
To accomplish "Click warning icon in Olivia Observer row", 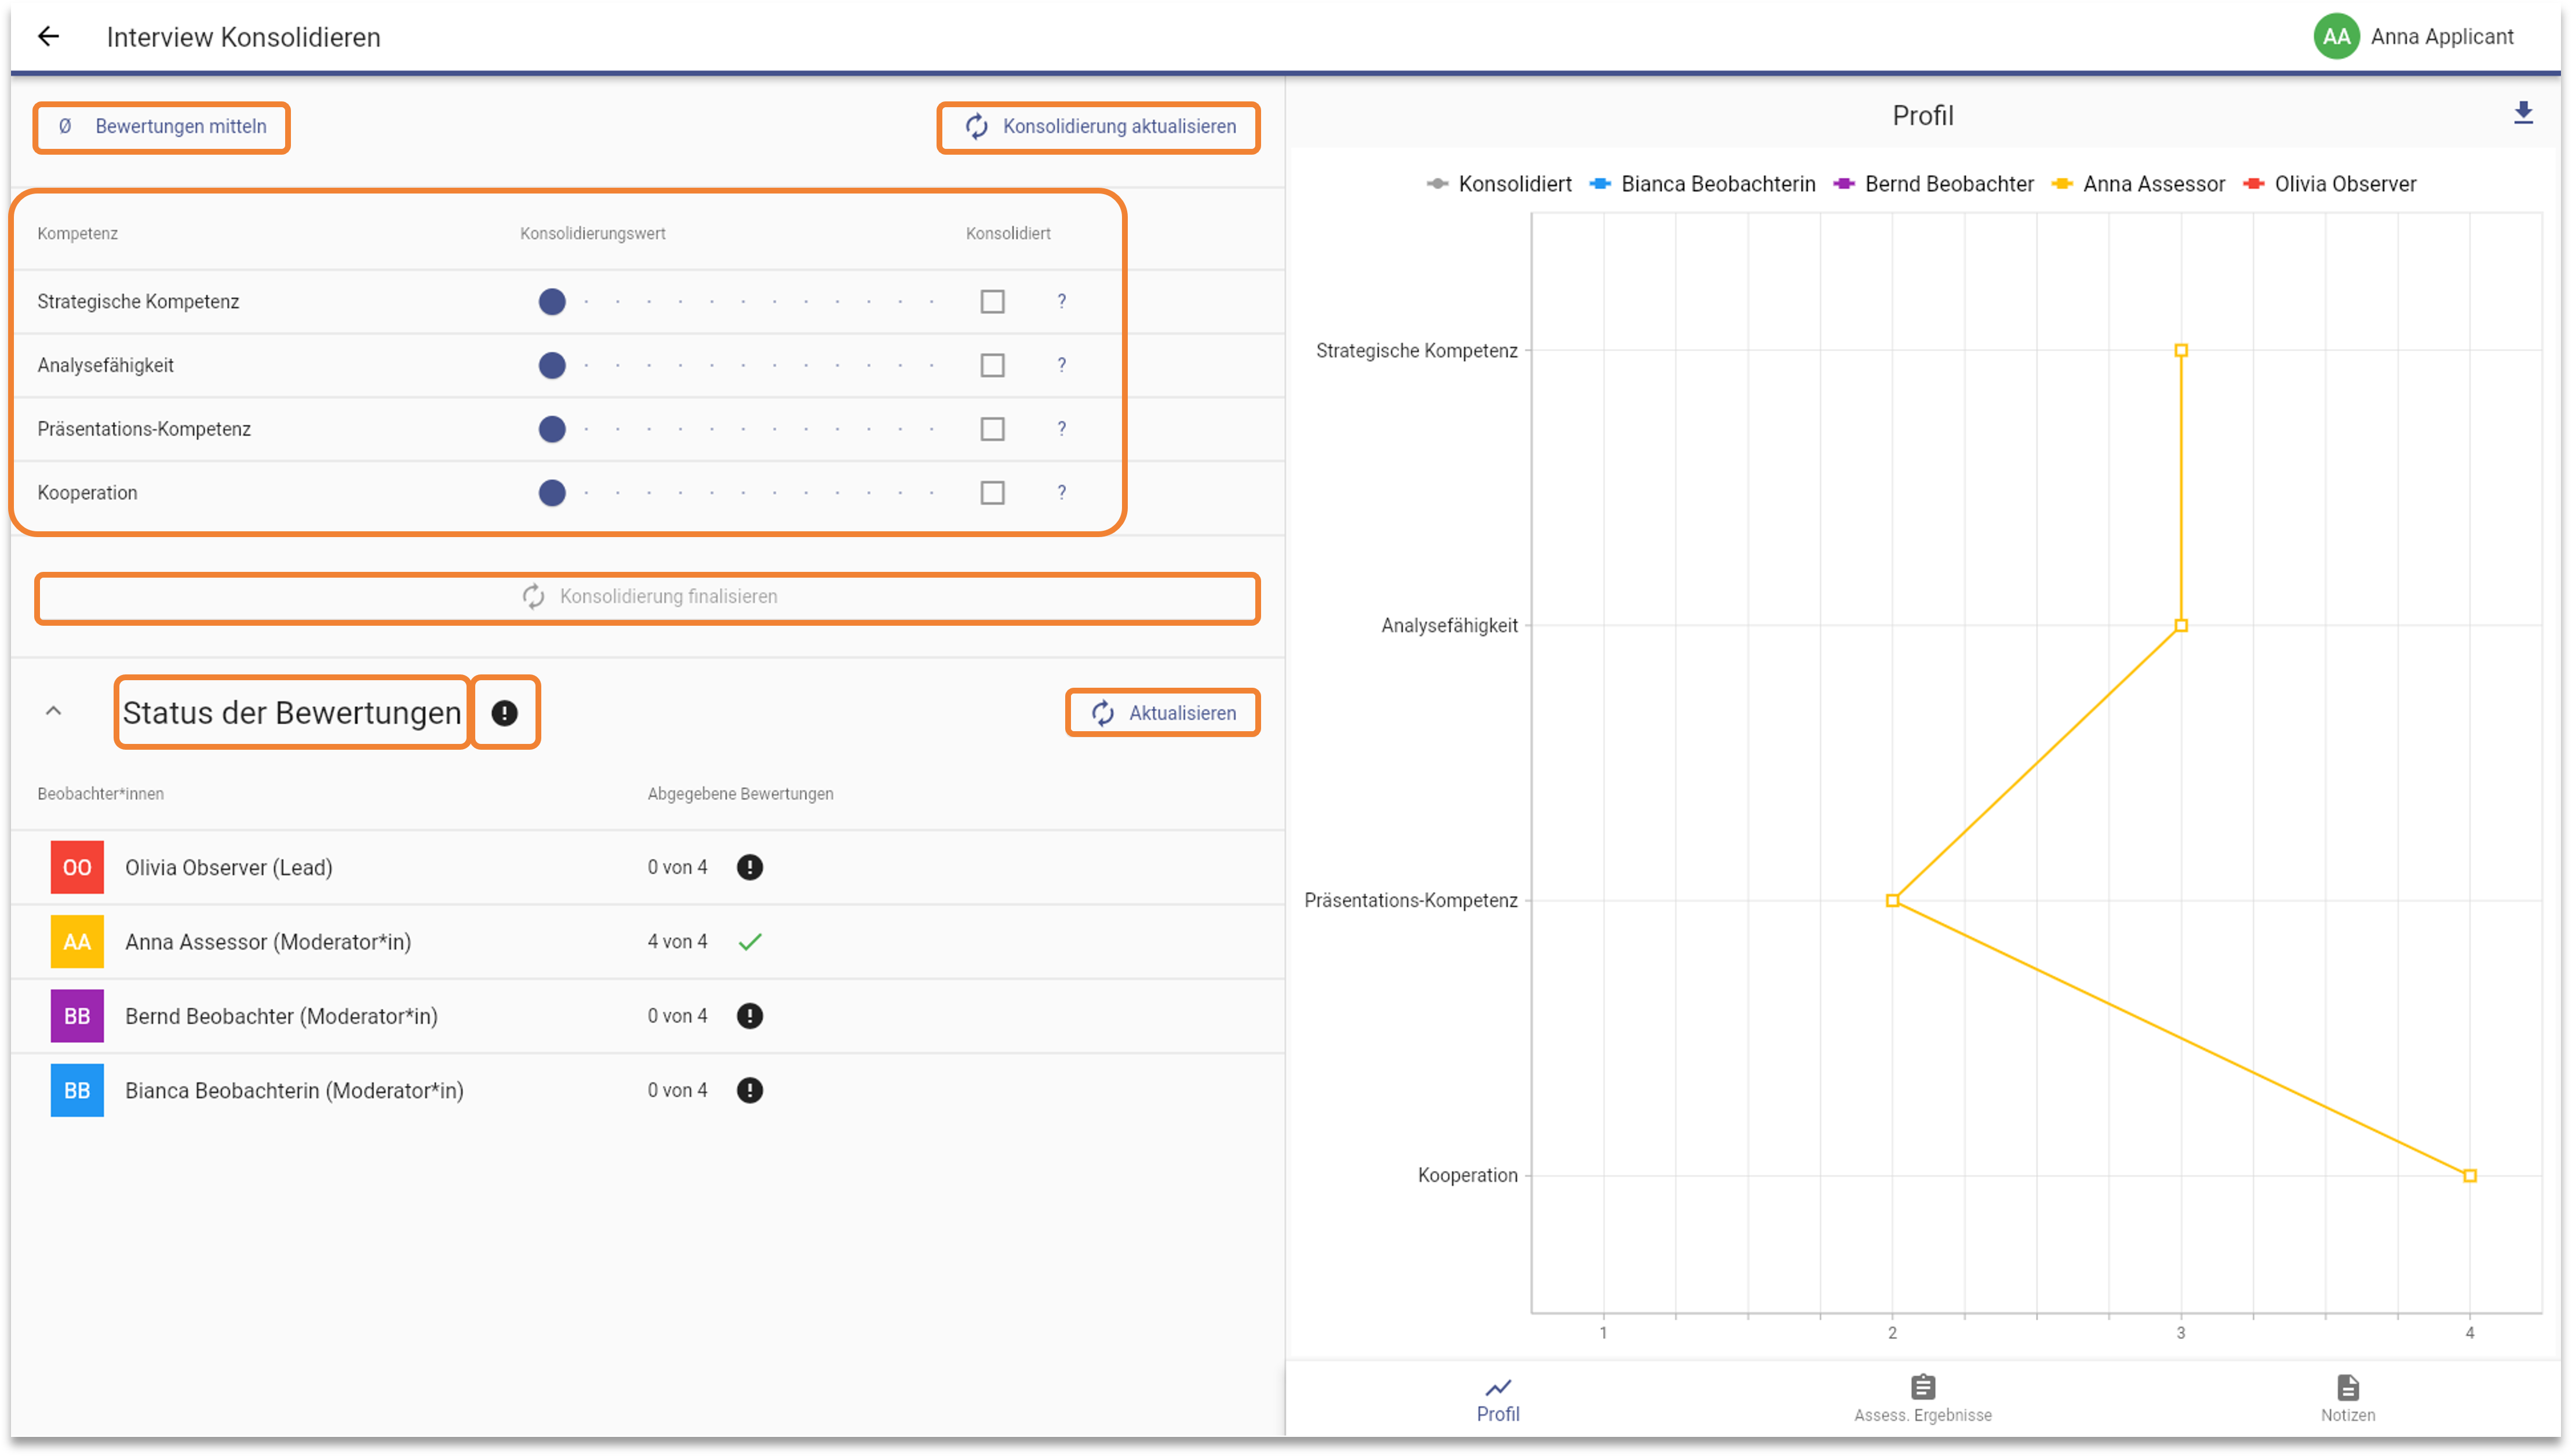I will [750, 868].
